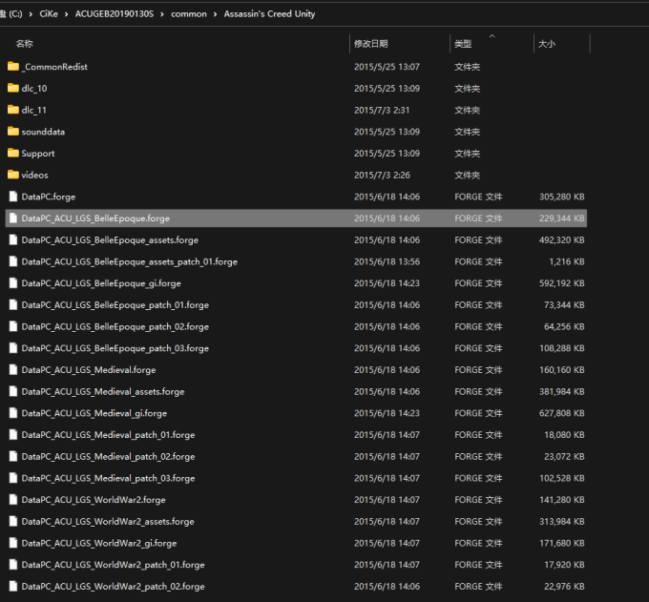Click file icon of DataPC_ACU_LGS_BelleEpoque_patch_02.forge

[13, 326]
